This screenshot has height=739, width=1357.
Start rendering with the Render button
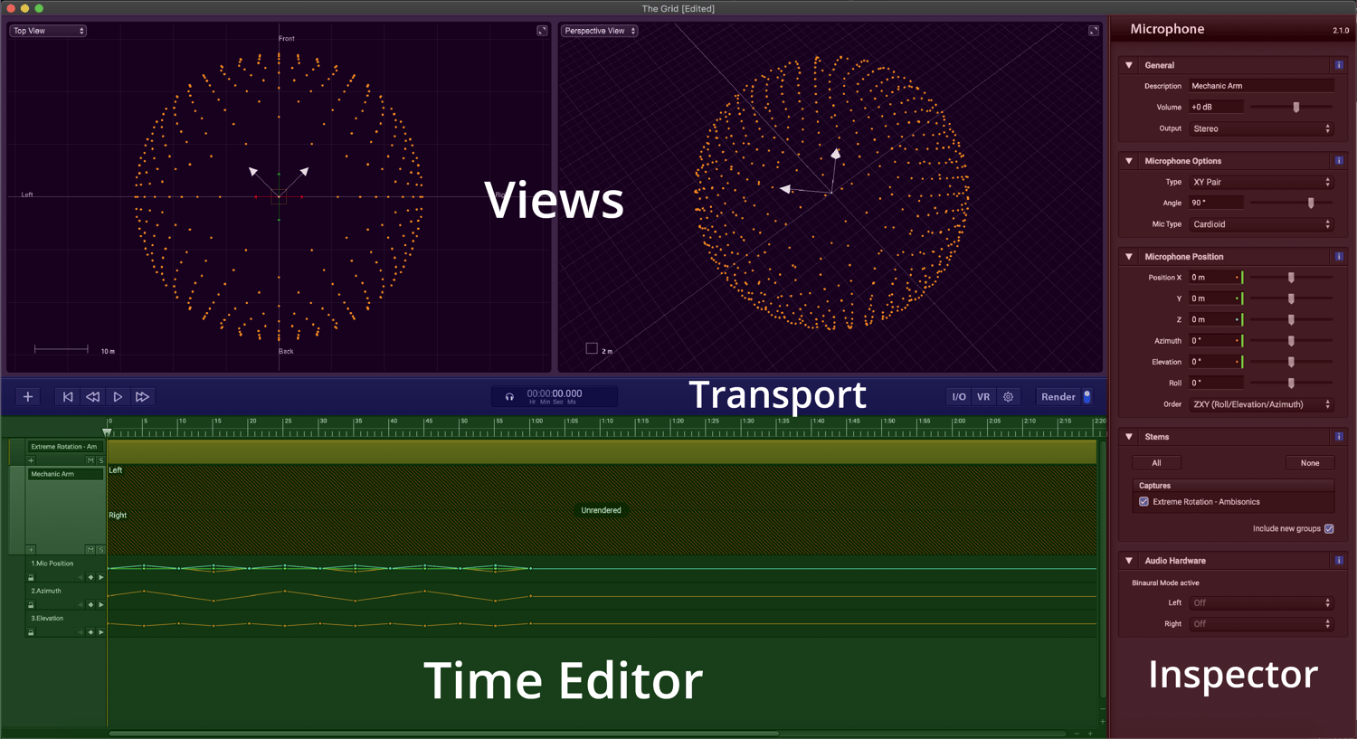[1057, 396]
